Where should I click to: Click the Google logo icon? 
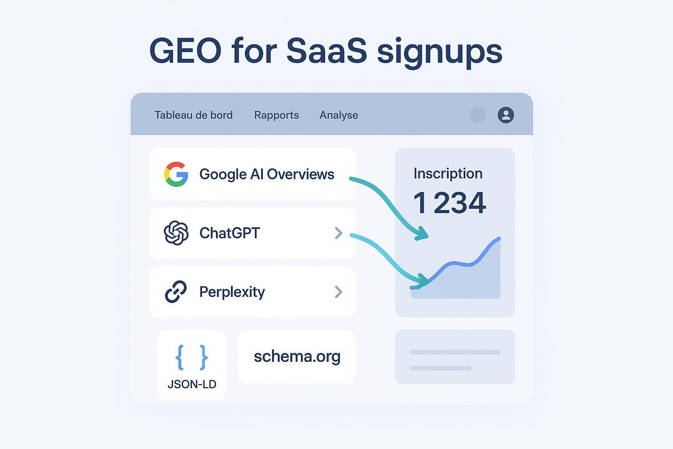pos(176,174)
